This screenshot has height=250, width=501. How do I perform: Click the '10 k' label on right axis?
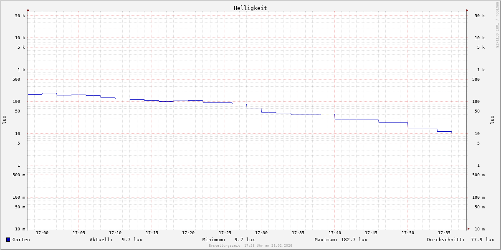pyautogui.click(x=480, y=37)
